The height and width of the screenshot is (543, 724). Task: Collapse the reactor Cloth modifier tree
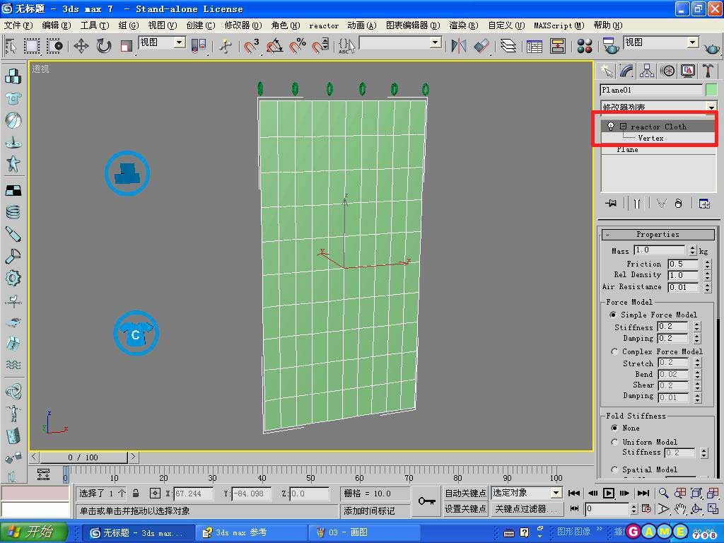click(623, 127)
